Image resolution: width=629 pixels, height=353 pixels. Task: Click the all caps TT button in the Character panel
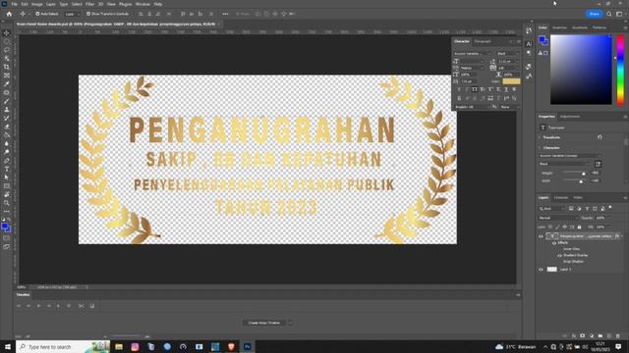(x=475, y=89)
